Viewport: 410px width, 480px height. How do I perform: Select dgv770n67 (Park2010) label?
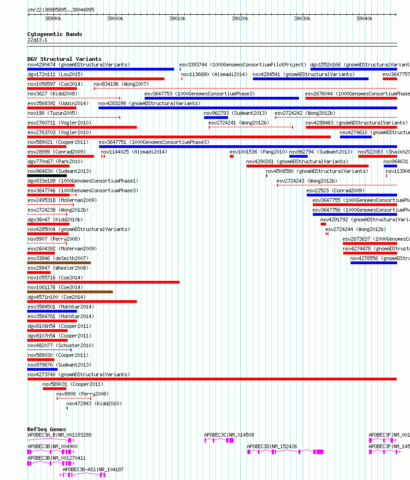[55, 162]
